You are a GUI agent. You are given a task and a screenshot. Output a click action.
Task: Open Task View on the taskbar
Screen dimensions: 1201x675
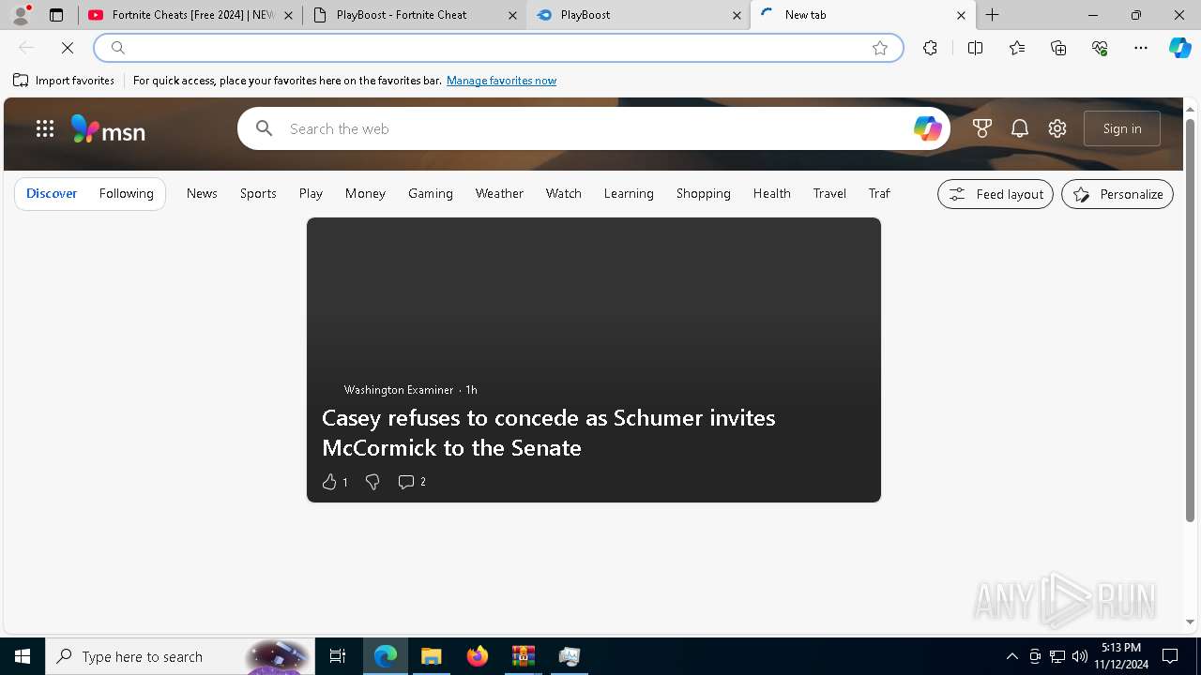tap(338, 656)
